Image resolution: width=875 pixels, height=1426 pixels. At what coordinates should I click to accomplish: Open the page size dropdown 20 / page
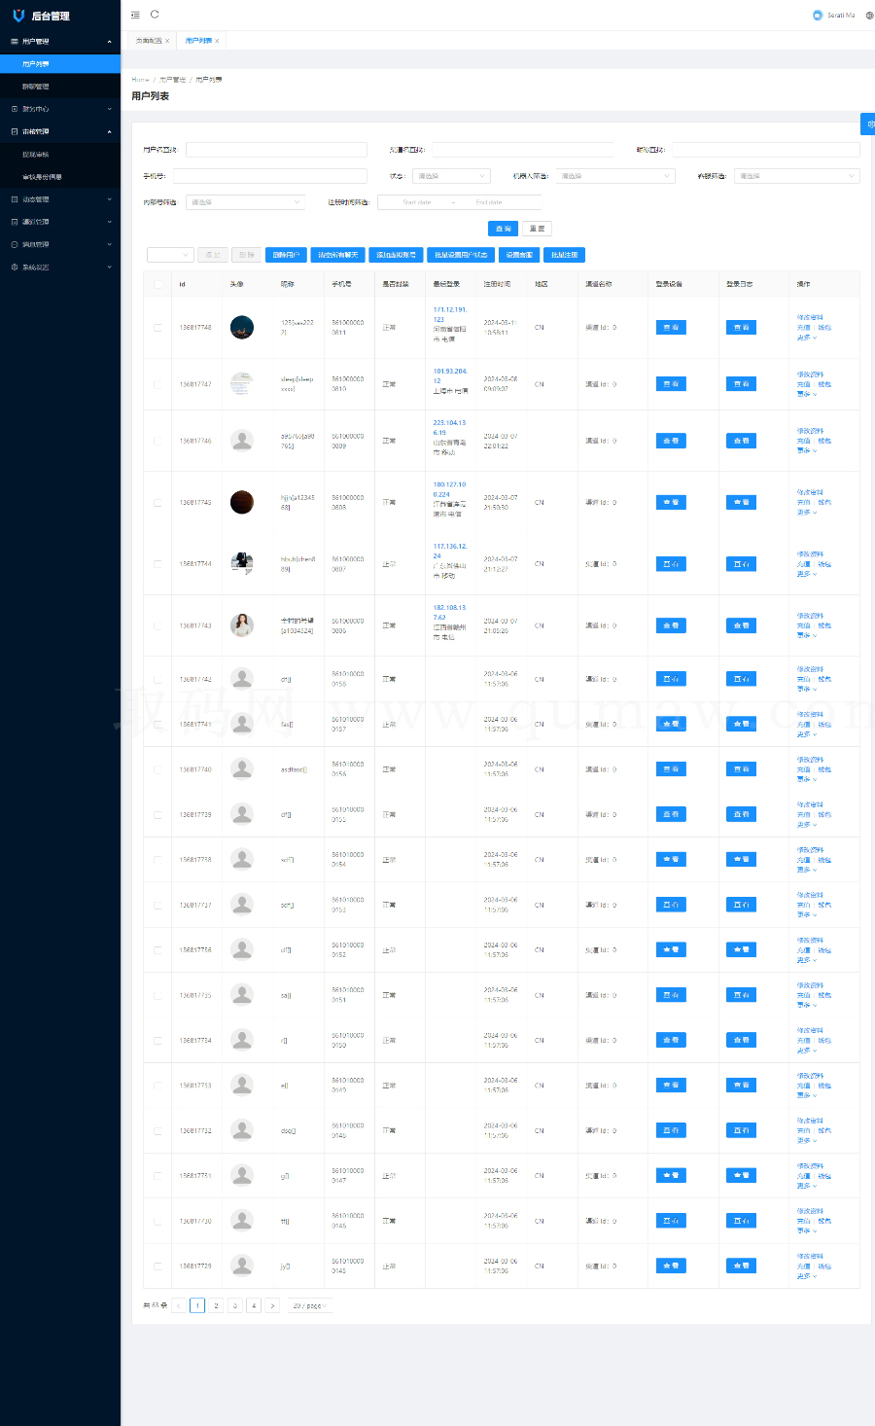click(309, 1305)
